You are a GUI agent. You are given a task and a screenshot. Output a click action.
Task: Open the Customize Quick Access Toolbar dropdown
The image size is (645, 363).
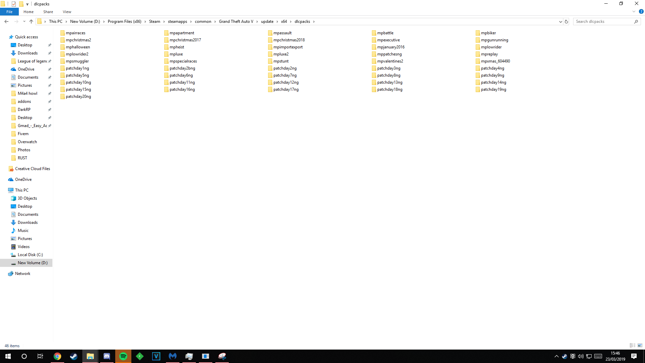click(x=27, y=4)
